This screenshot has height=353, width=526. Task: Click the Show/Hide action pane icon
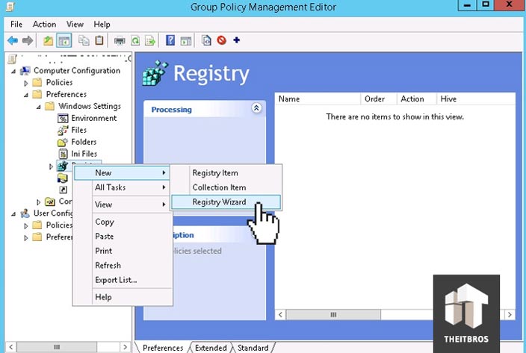pyautogui.click(x=186, y=41)
